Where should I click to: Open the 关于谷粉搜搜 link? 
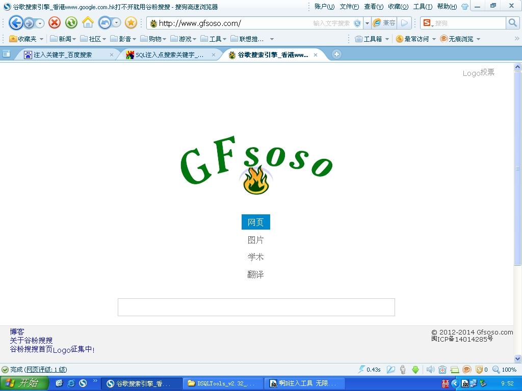click(31, 340)
